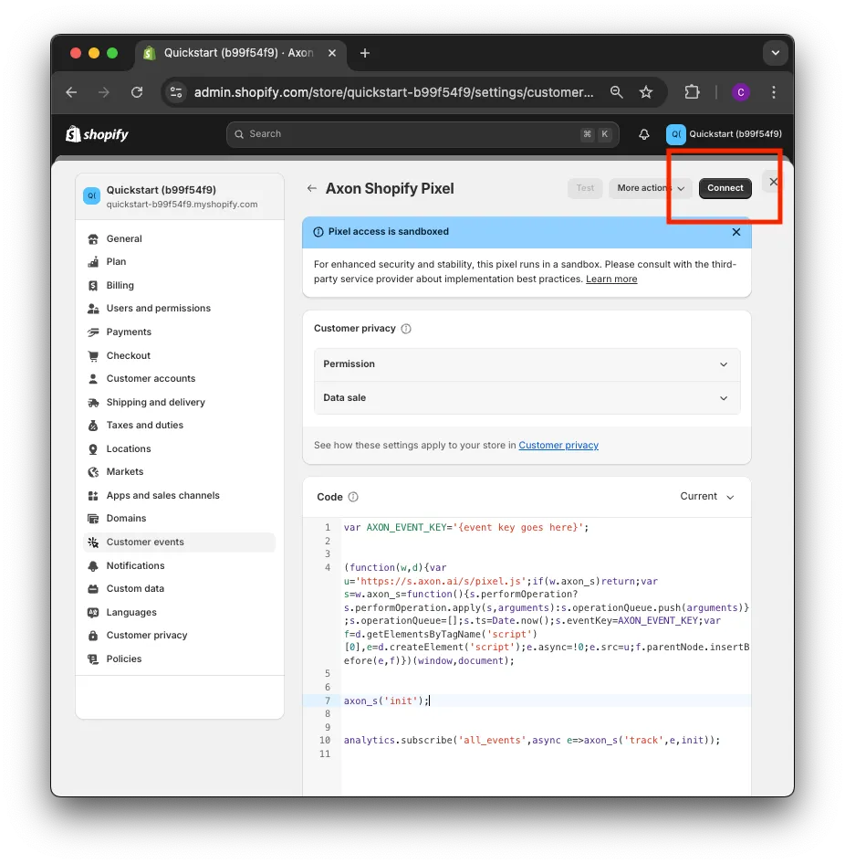Viewport: 845px width, 864px height.
Task: Dismiss the Pixel access is sandboxed banner
Action: 736,232
